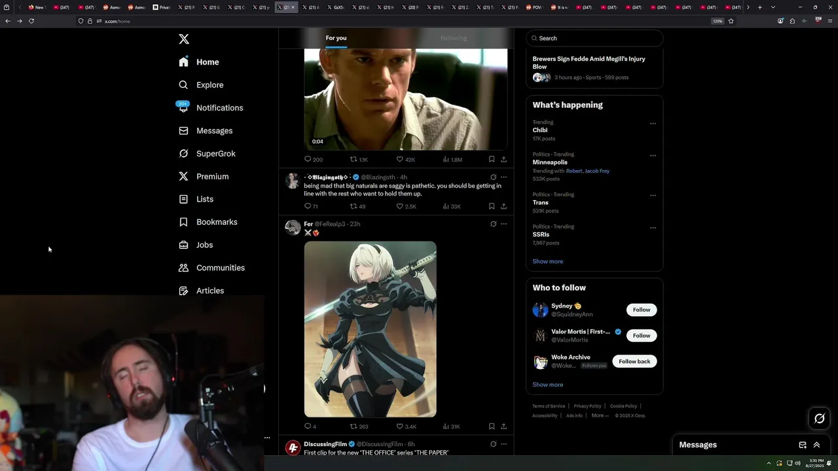Share the video post
Viewport: 838px width, 471px height.
point(503,159)
